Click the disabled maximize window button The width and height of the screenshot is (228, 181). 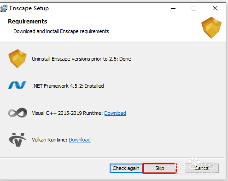click(194, 8)
